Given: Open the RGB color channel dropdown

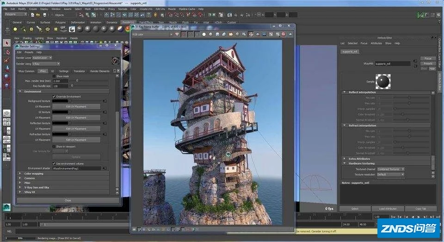Looking at the screenshot, I should pos(152,34).
